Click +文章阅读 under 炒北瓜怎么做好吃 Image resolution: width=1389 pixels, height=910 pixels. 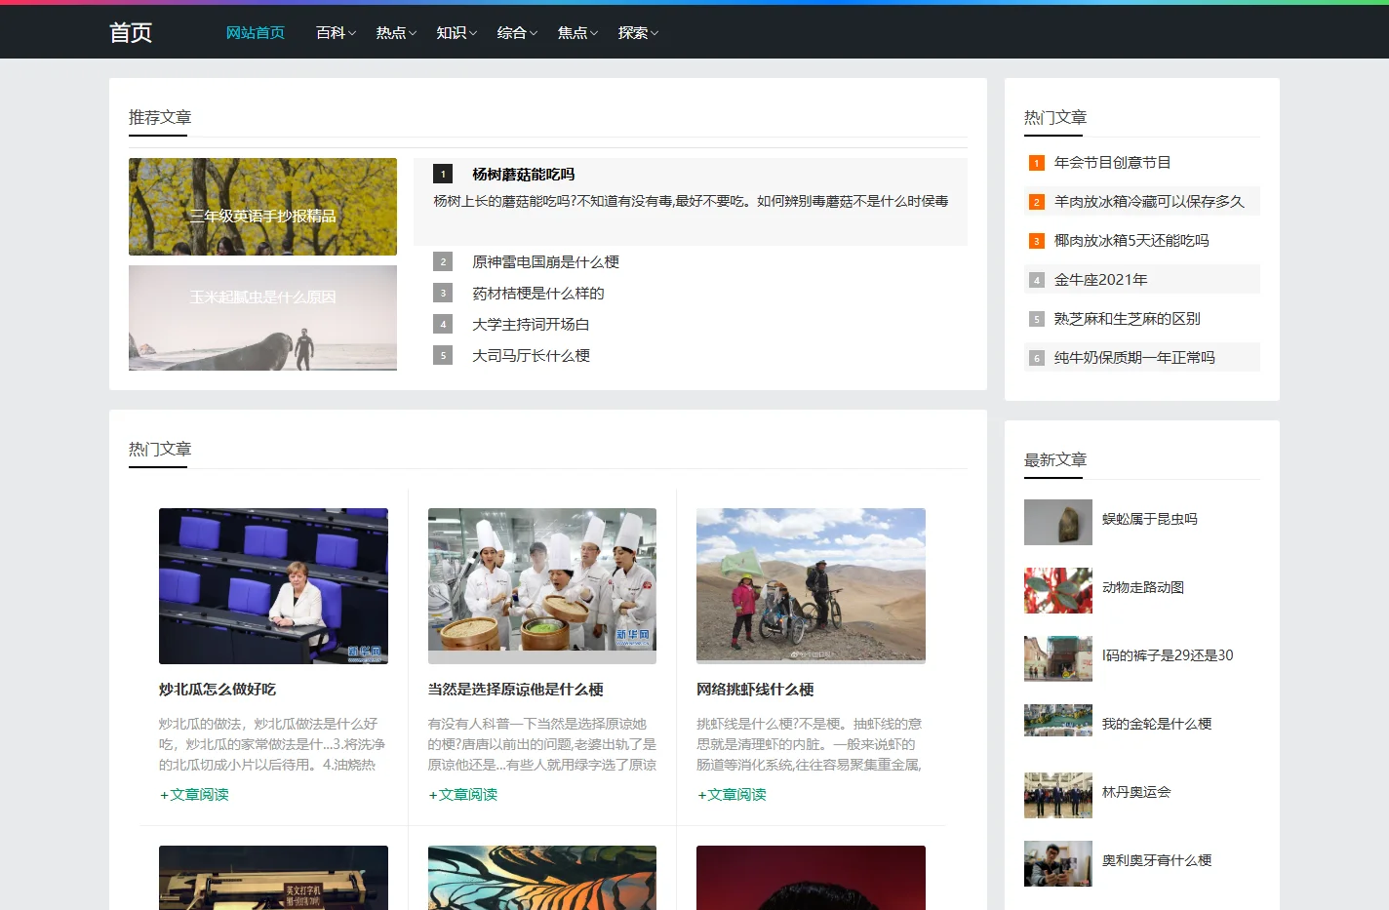pyautogui.click(x=194, y=795)
